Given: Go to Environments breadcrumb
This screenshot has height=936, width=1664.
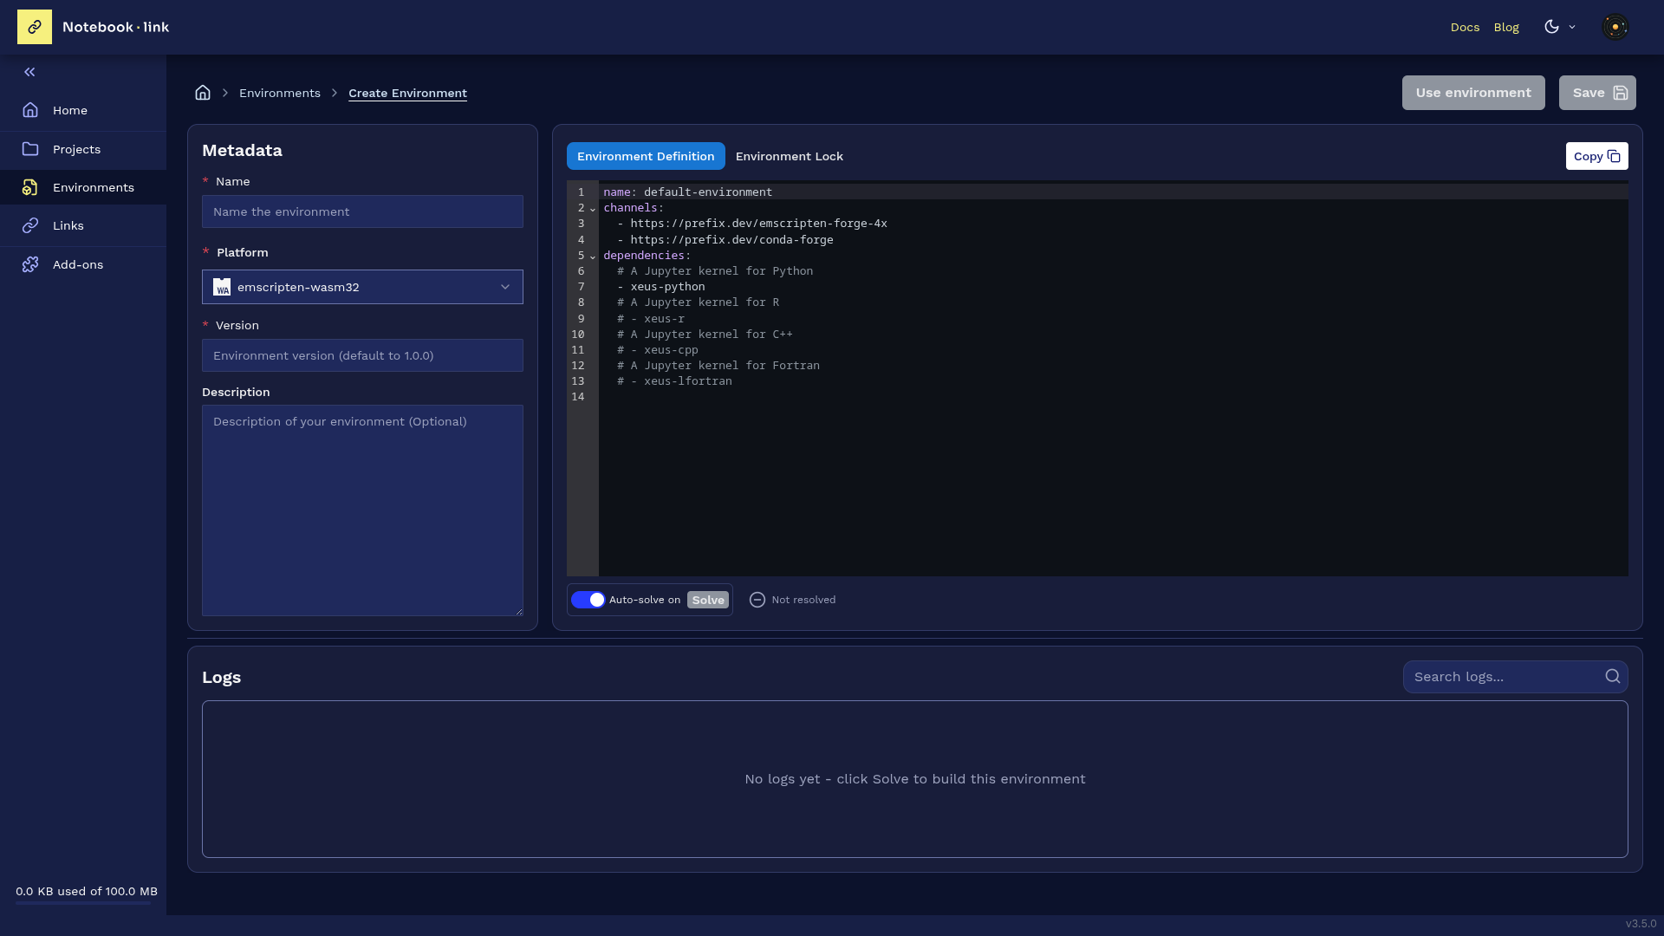Looking at the screenshot, I should coord(280,93).
